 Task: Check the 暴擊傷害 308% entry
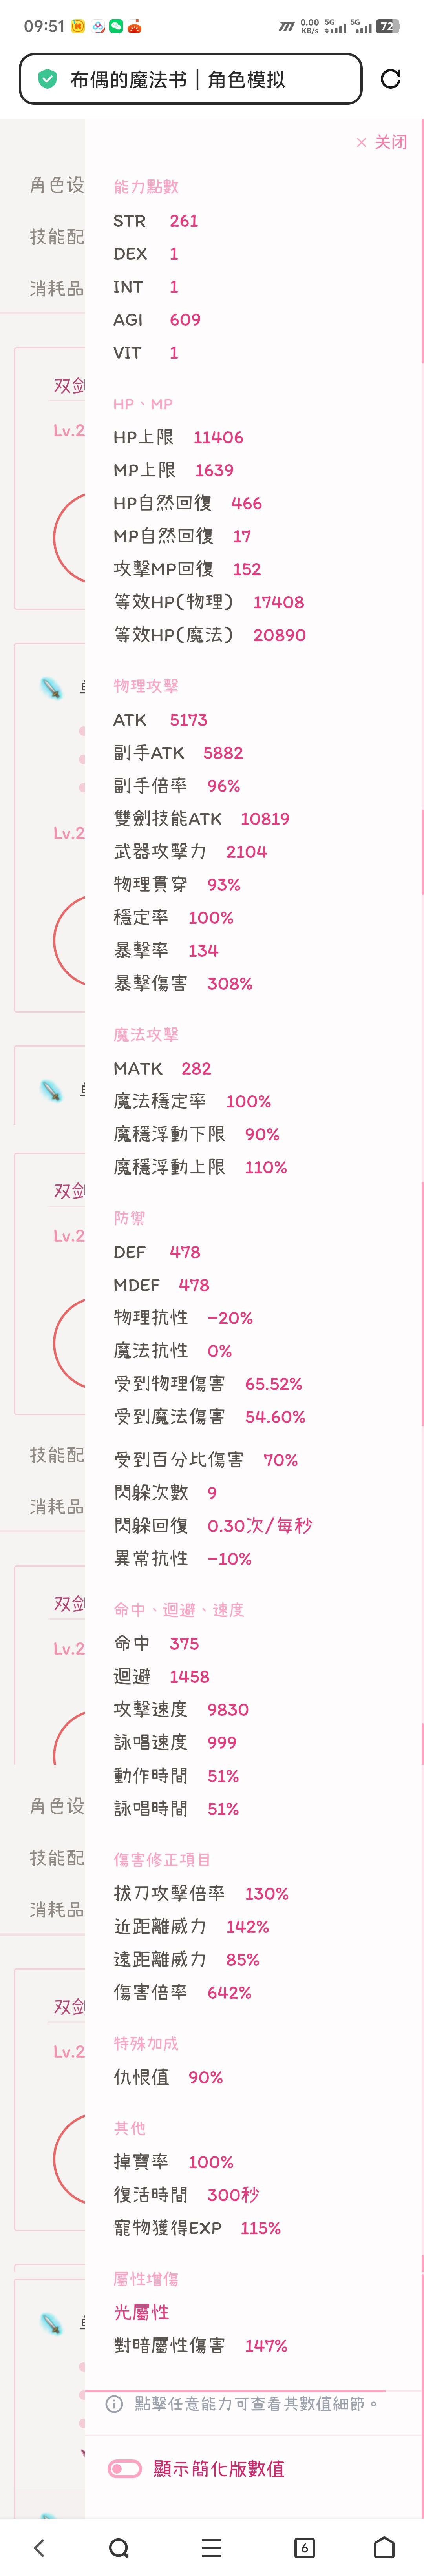tap(183, 983)
